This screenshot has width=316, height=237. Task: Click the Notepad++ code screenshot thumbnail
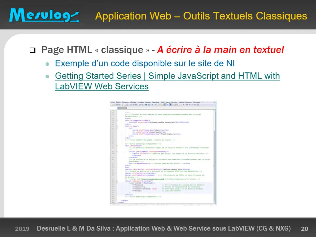[x=163, y=153]
